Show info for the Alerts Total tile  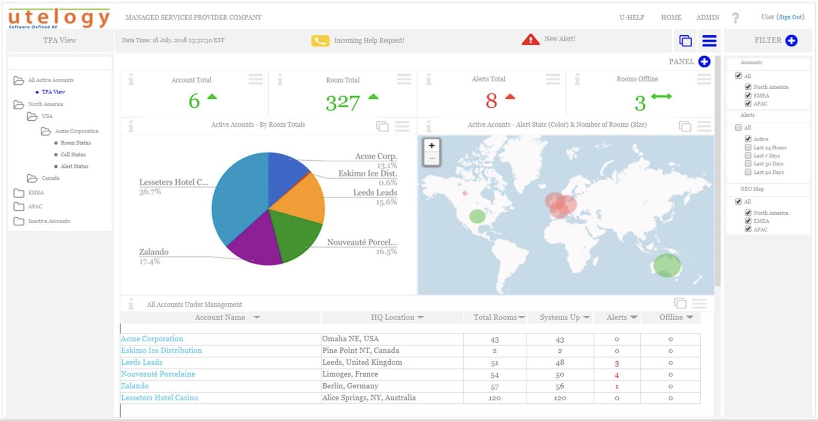coord(428,79)
